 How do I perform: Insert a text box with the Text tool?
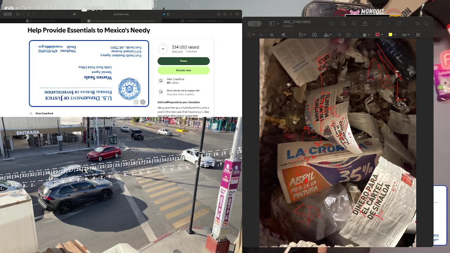click(x=314, y=34)
